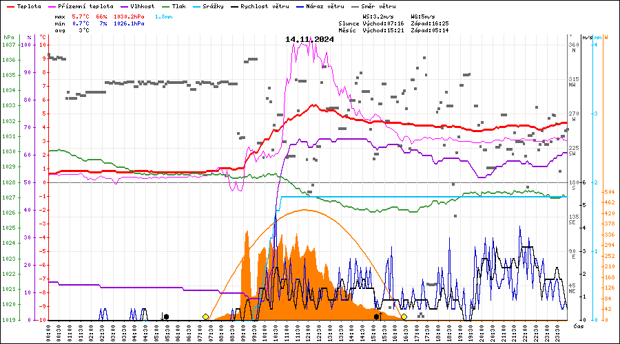Click the black moonrise marker near 15:00
Image resolution: width=620 pixels, height=344 pixels.
click(376, 316)
